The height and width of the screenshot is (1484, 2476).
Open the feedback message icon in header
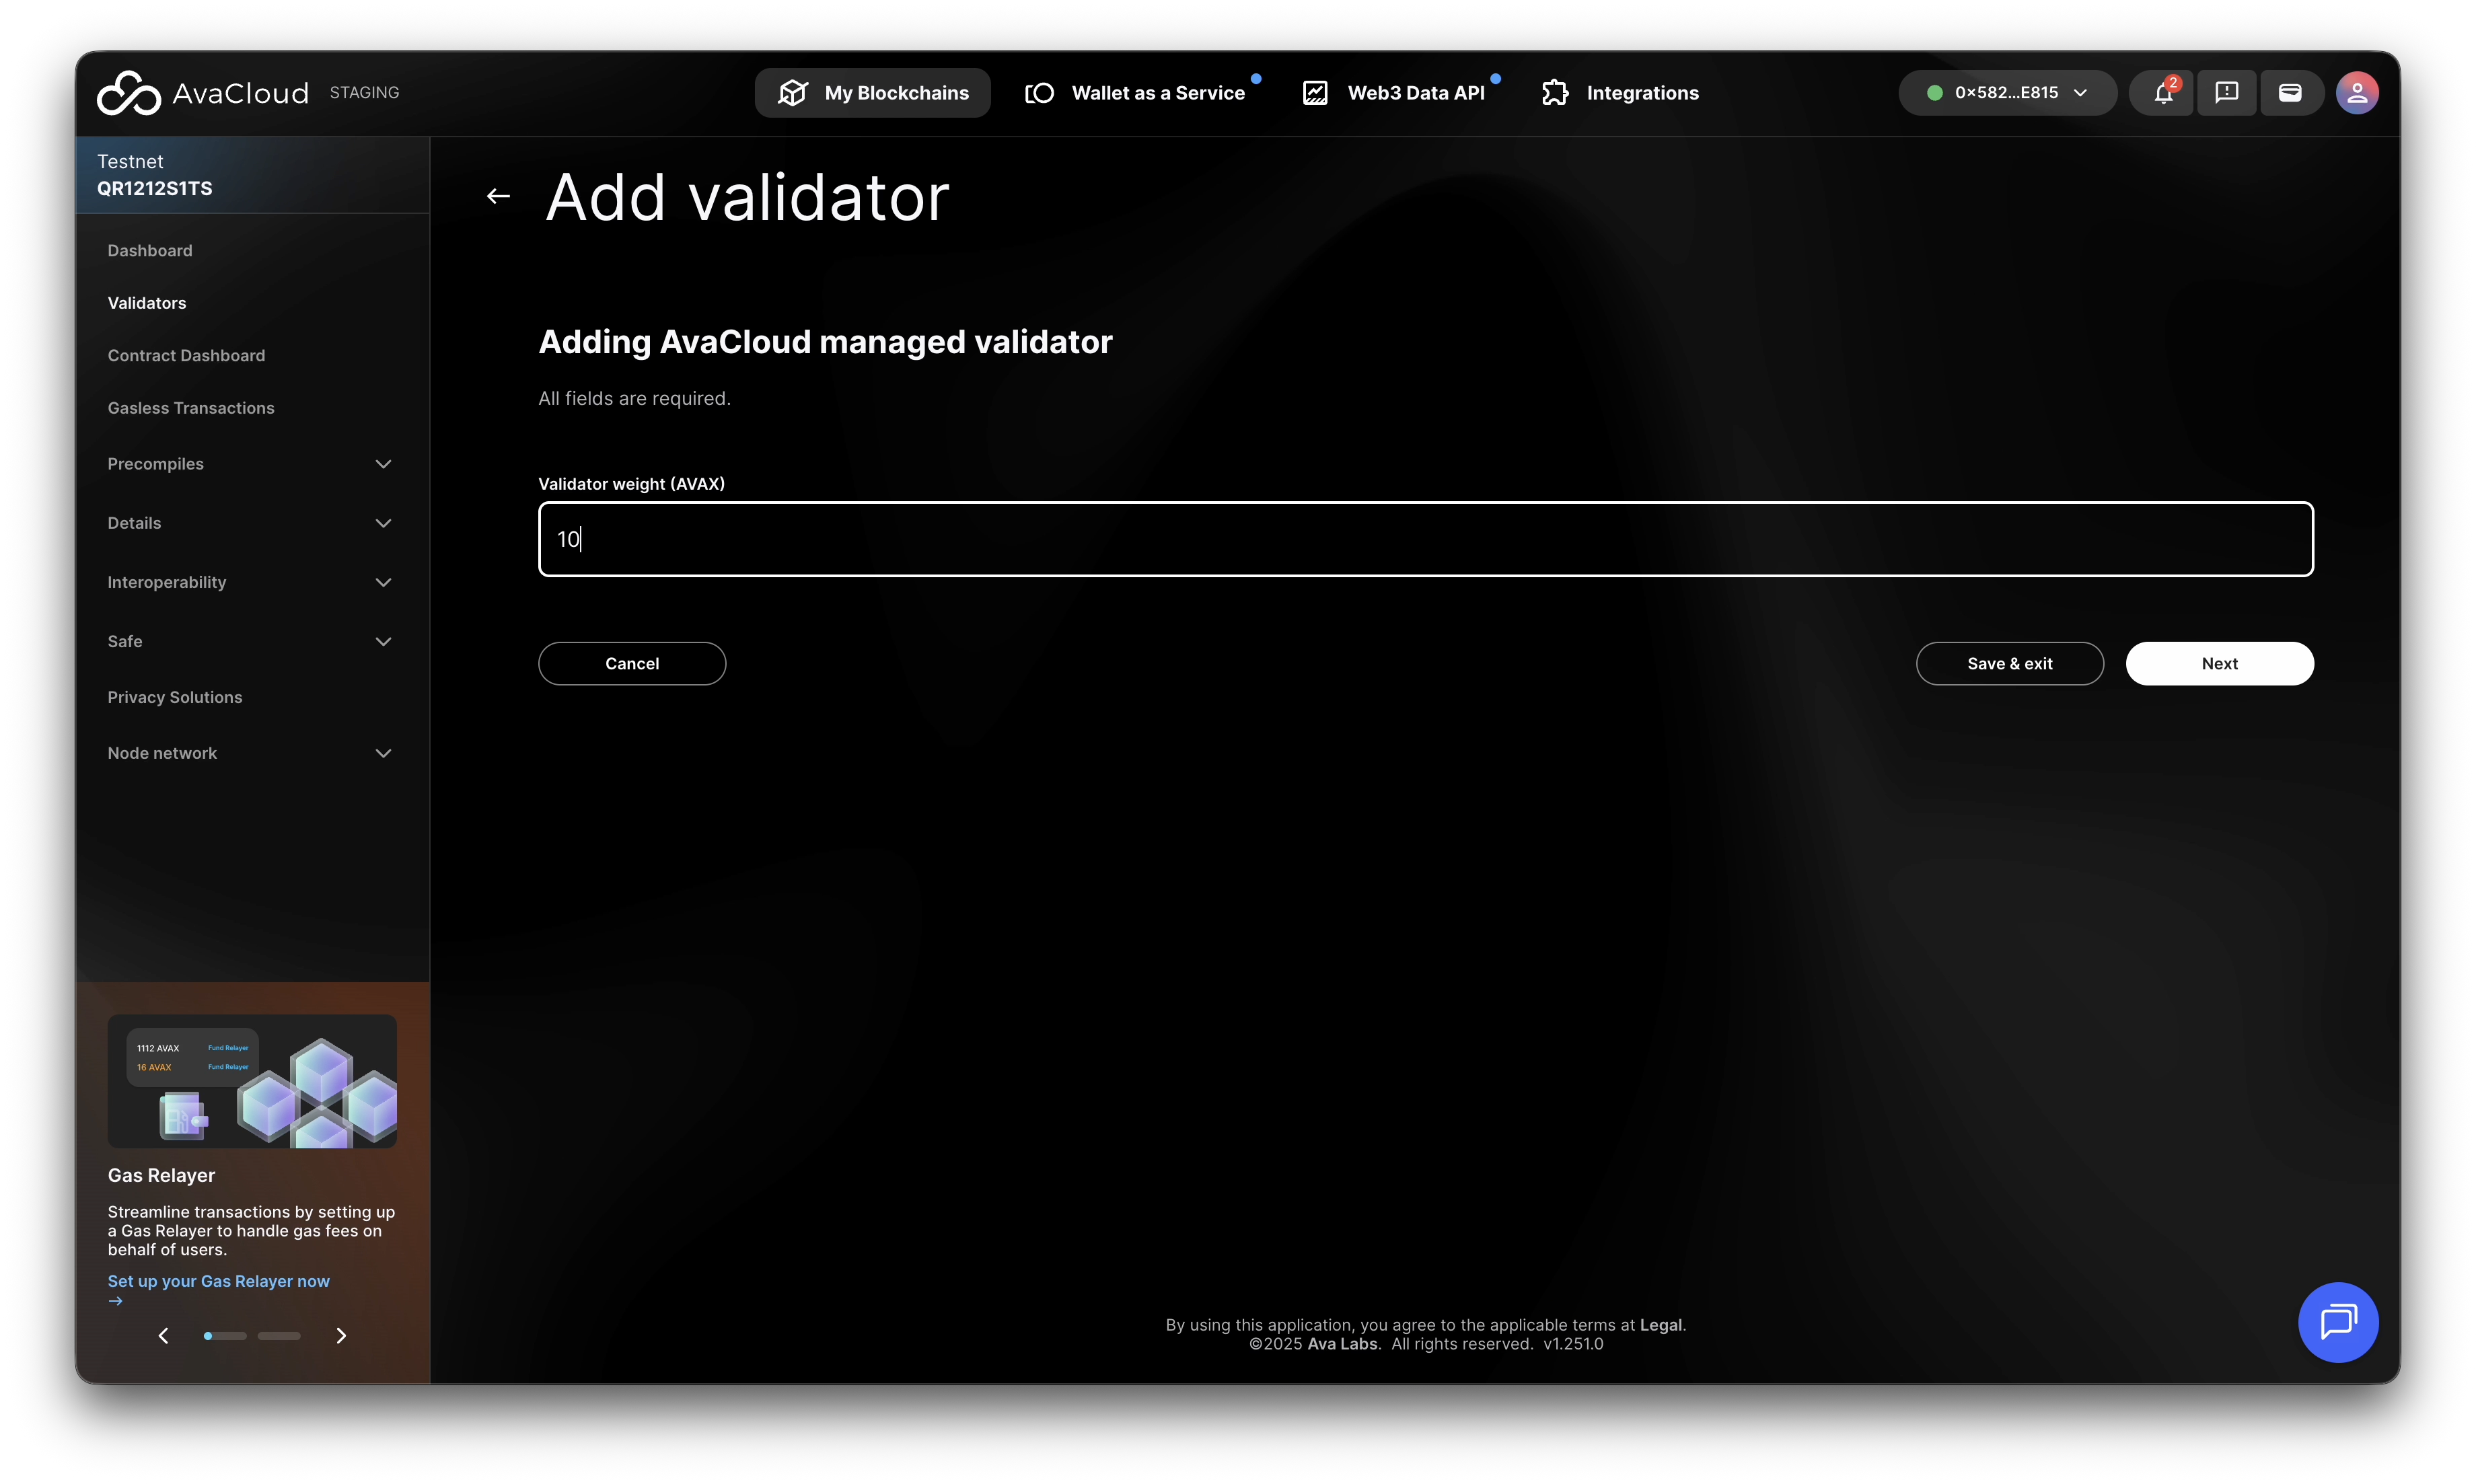pos(2226,93)
